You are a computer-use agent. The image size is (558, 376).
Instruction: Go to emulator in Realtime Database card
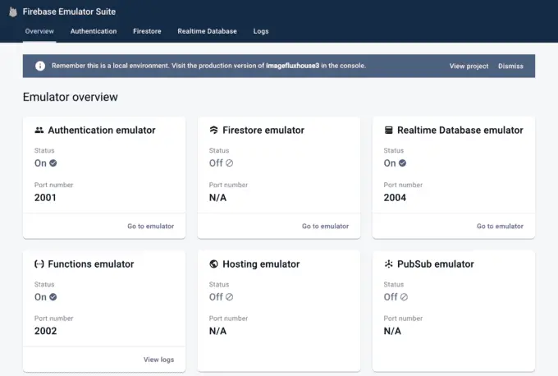pos(500,226)
